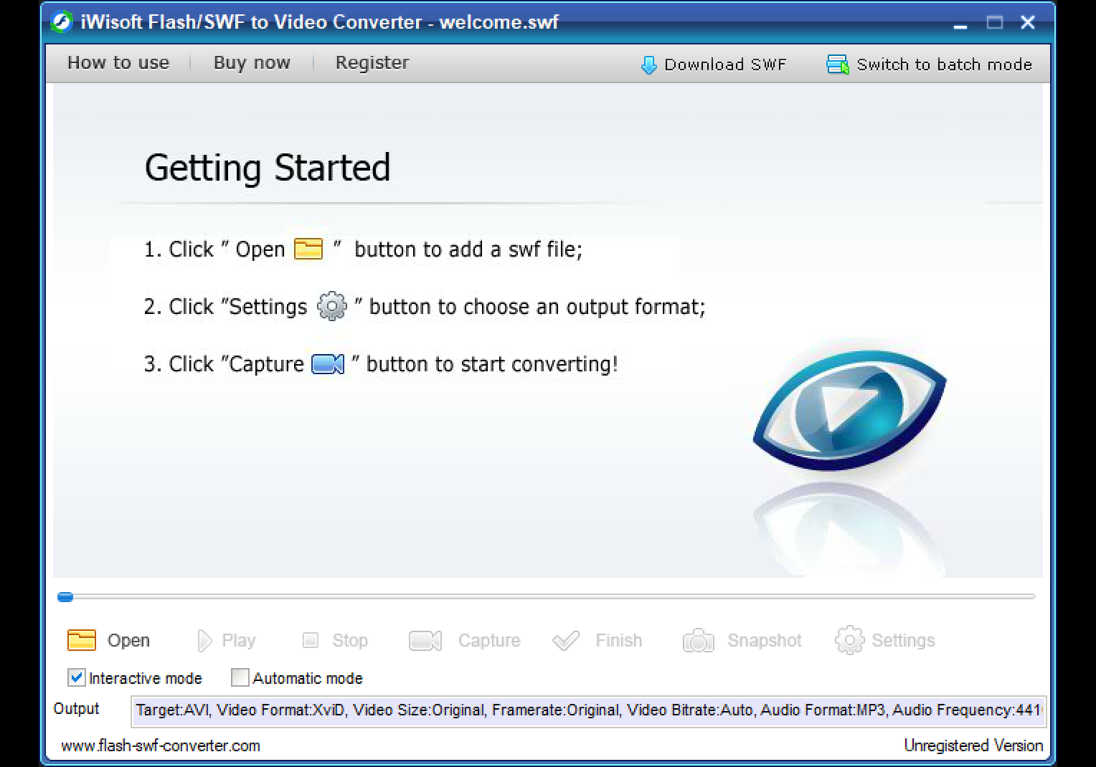Click the playback progress slider handle
1096x767 pixels.
point(65,596)
